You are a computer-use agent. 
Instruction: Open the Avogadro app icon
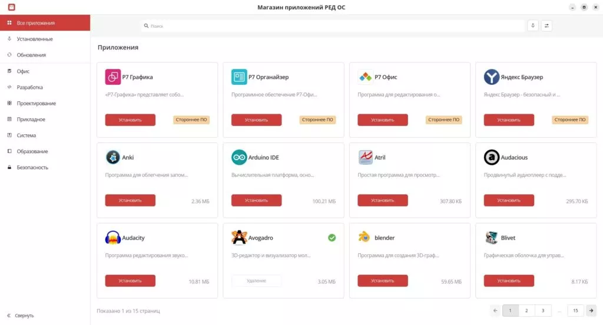pyautogui.click(x=239, y=238)
